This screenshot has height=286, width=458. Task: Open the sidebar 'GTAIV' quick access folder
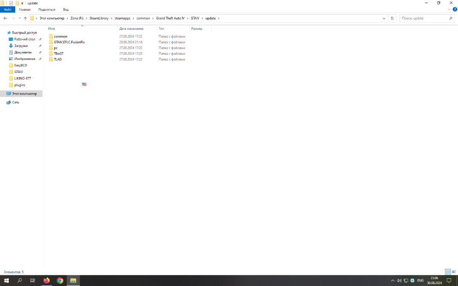pos(19,72)
